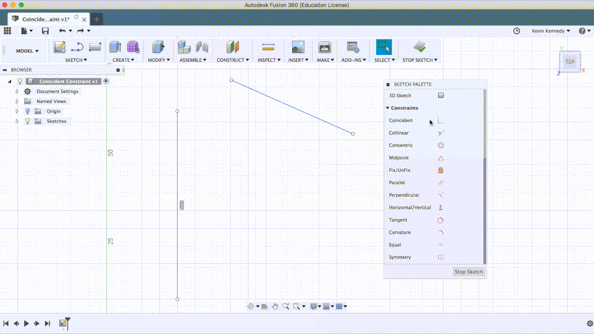Select the Add-Ins scripts icon
594x334 pixels.
(353, 48)
